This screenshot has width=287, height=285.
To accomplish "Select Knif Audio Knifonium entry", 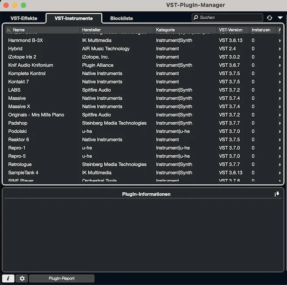I will click(143, 65).
